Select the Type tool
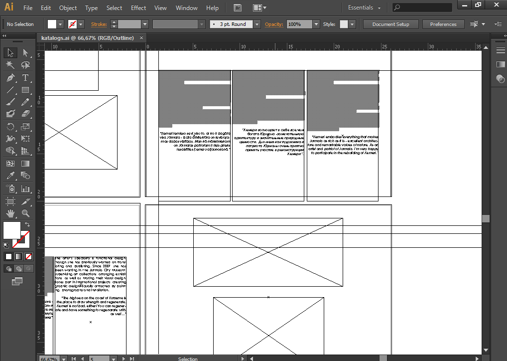Screen dimensions: 507x361 click(x=25, y=78)
